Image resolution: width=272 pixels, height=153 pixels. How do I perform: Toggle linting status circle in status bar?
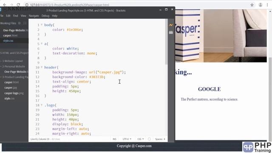(x=149, y=139)
